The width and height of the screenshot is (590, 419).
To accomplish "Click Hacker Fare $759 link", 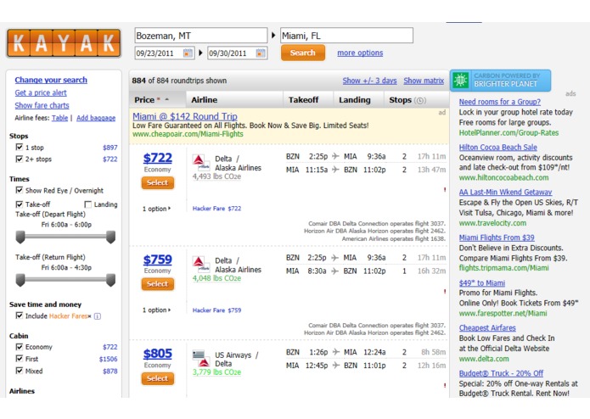I will pos(216,310).
